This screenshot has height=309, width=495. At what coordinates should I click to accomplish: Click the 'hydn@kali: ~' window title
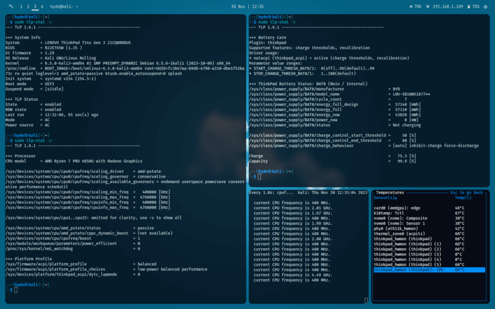click(x=64, y=7)
